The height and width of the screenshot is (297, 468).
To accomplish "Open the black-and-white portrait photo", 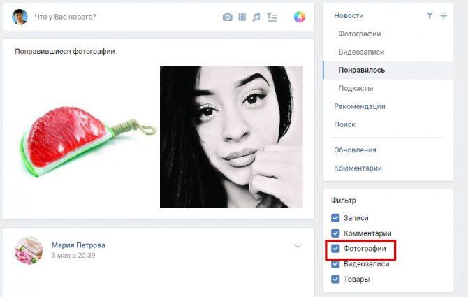I will [231, 137].
